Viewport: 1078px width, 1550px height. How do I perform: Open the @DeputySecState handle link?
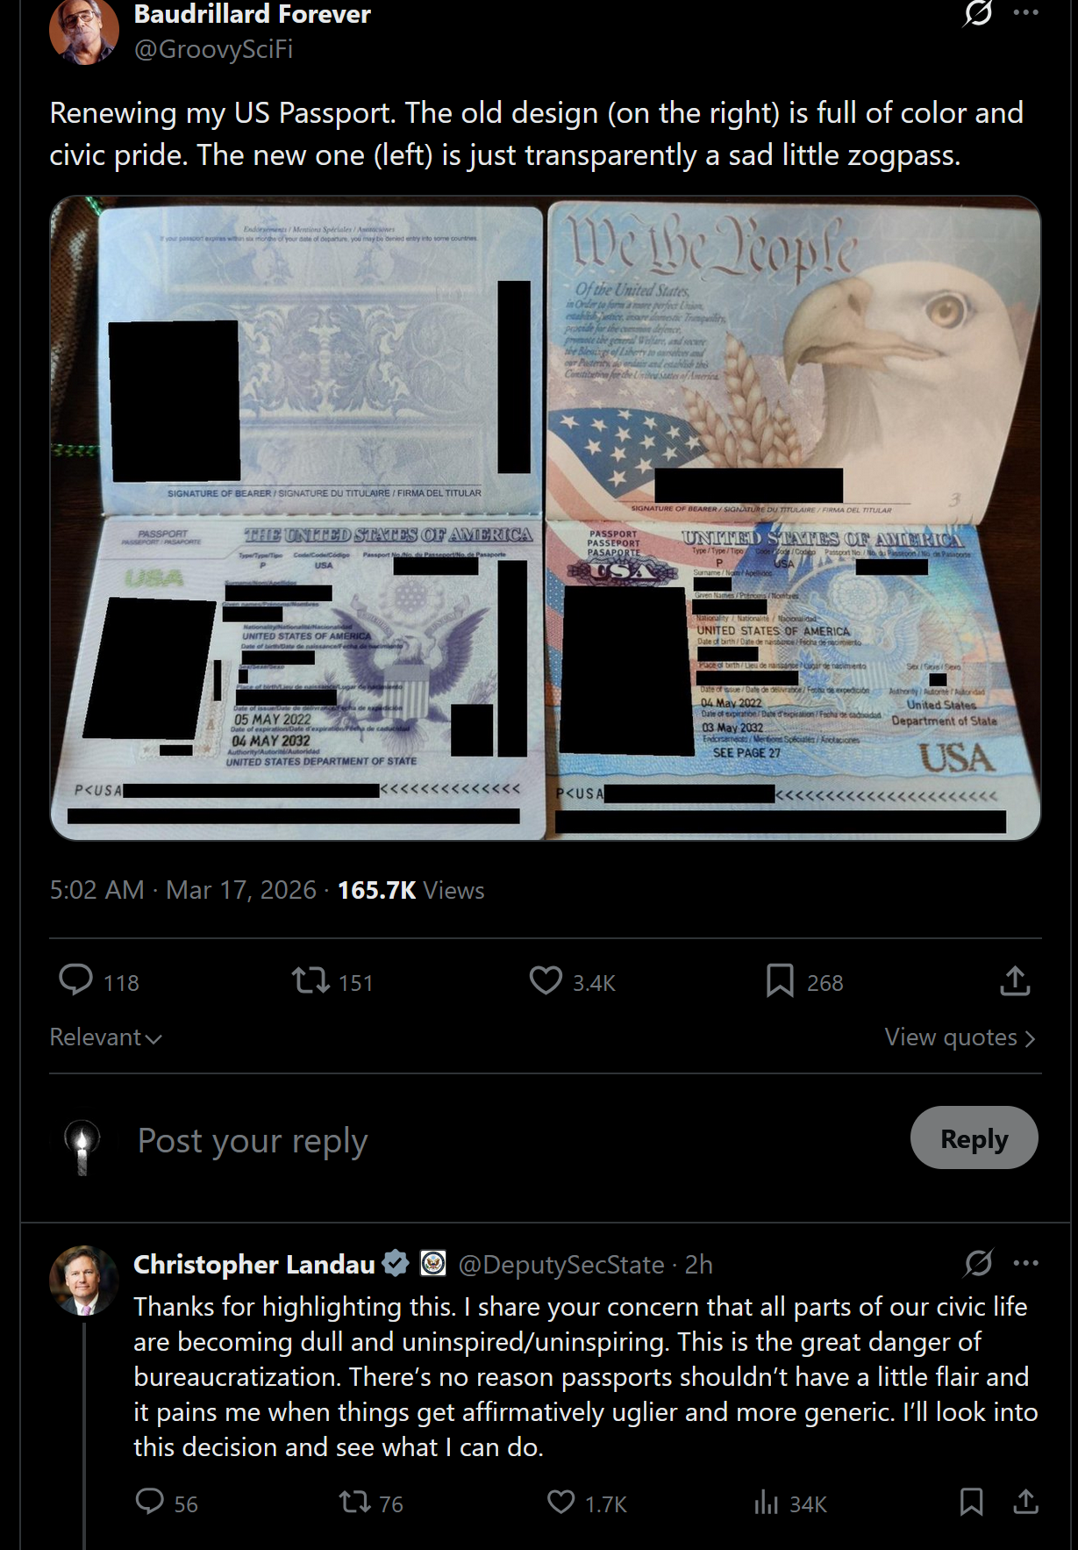(561, 1265)
